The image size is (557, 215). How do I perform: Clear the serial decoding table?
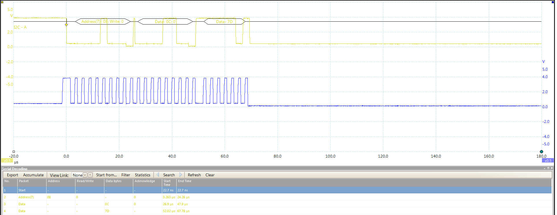coord(210,175)
